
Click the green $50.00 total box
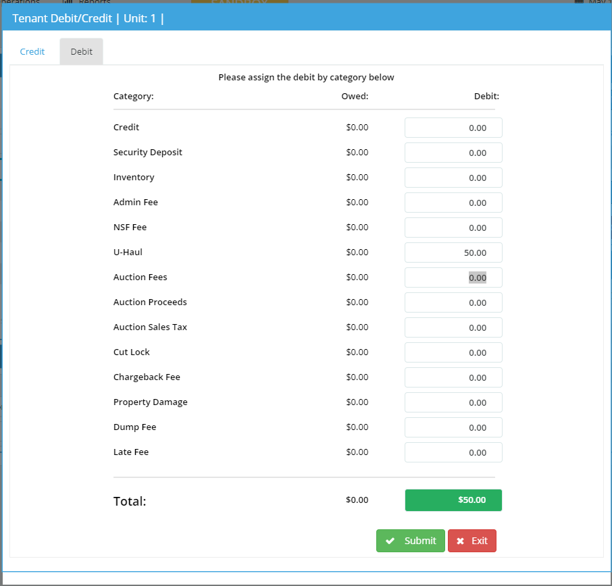click(453, 500)
